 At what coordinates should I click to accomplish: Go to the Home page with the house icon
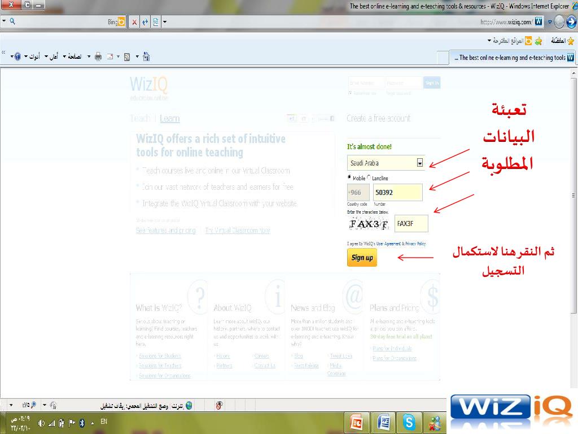pyautogui.click(x=146, y=57)
